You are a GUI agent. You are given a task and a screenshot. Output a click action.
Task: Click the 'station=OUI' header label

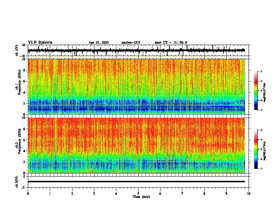coord(131,43)
